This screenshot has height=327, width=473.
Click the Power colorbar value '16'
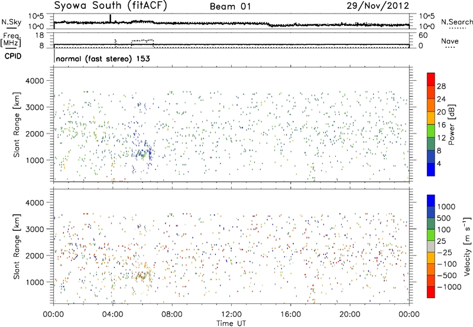tap(441, 125)
